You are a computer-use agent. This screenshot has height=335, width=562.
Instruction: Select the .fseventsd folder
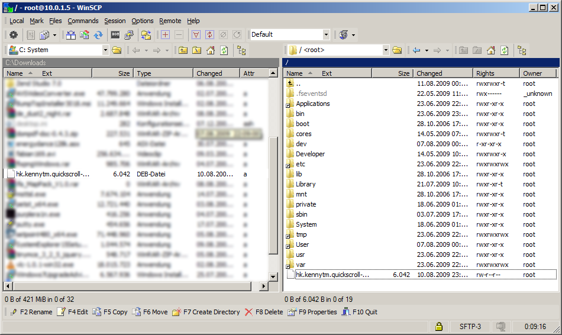(x=311, y=94)
